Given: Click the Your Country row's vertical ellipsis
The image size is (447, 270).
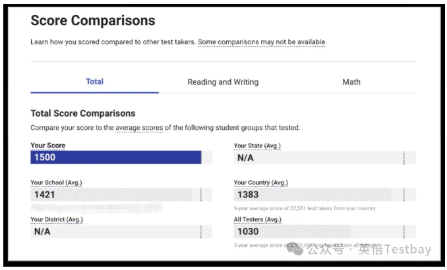Looking at the screenshot, I should tap(404, 195).
